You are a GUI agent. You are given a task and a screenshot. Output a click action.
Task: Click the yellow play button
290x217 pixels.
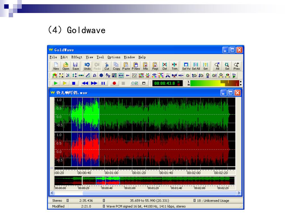[x=65, y=83]
